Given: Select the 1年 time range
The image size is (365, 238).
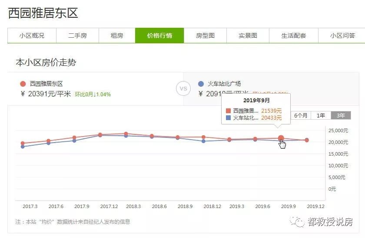Looking at the screenshot, I should (x=321, y=115).
